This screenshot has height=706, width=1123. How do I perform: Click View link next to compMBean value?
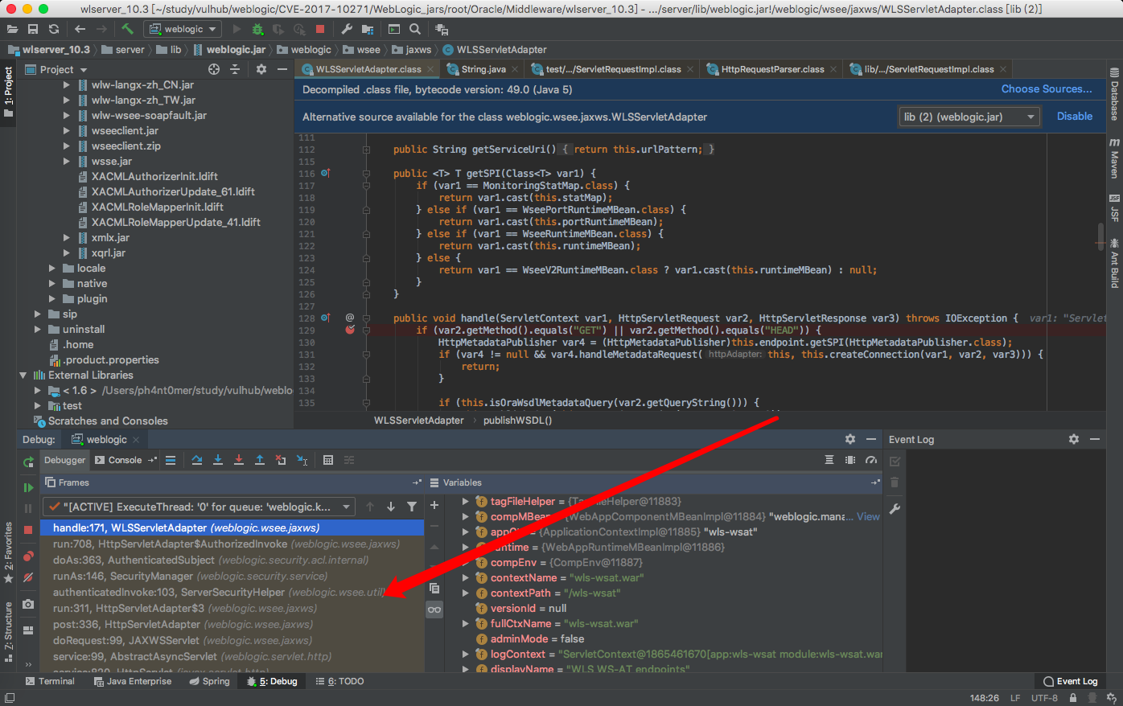pos(868,516)
